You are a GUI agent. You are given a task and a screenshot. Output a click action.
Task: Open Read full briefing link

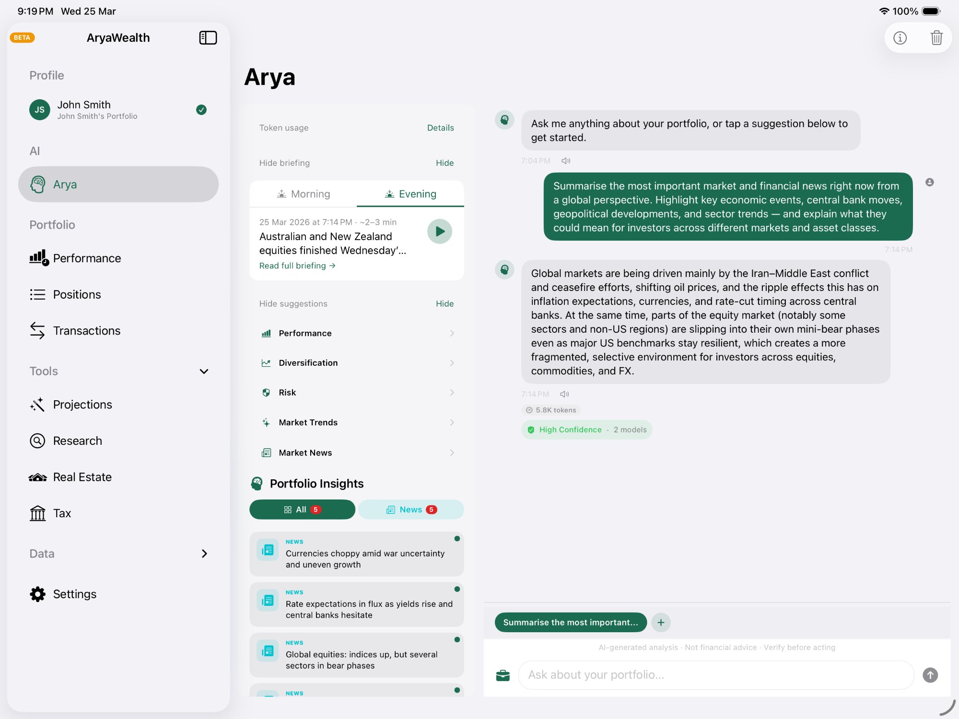[297, 265]
